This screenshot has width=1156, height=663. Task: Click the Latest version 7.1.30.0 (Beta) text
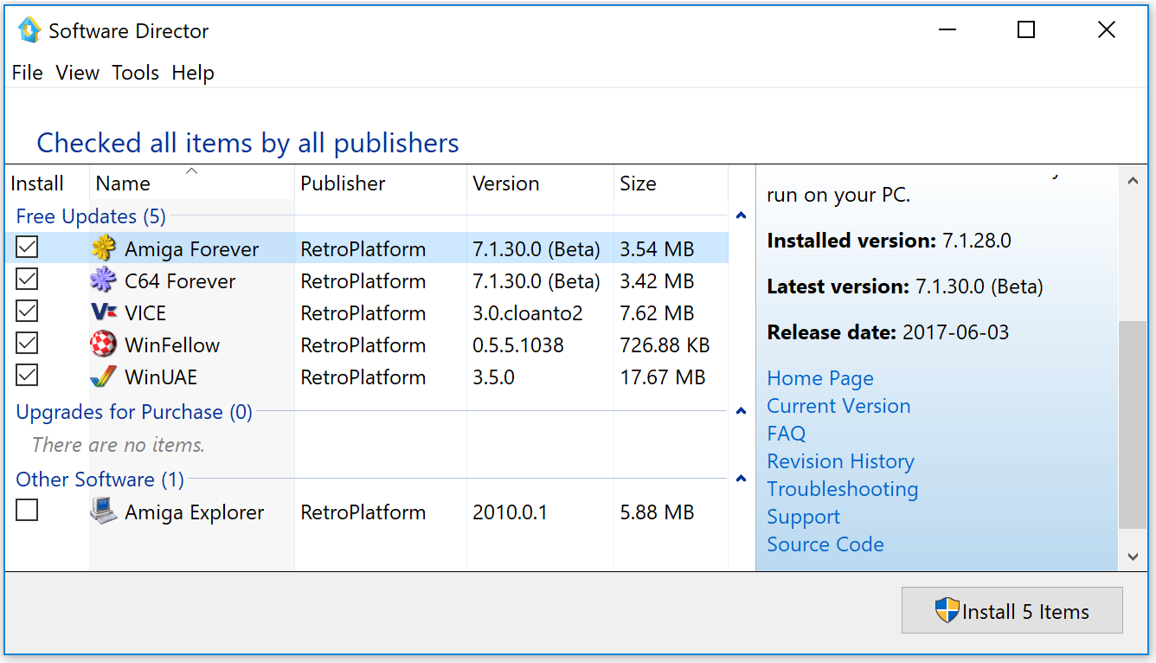pyautogui.click(x=905, y=286)
